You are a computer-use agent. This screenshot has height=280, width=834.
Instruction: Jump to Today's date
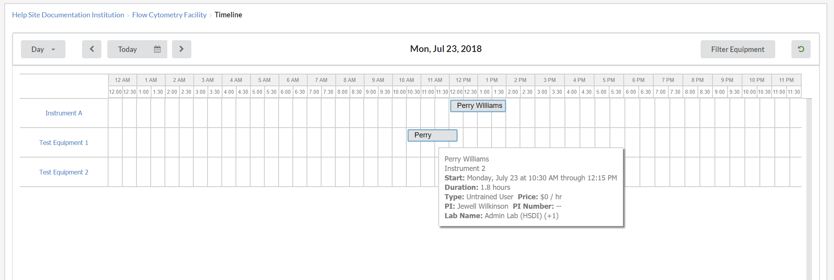(127, 49)
